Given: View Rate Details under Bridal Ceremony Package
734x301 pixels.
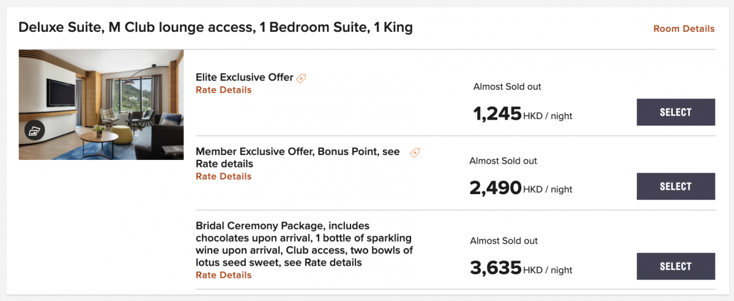Looking at the screenshot, I should (x=223, y=275).
